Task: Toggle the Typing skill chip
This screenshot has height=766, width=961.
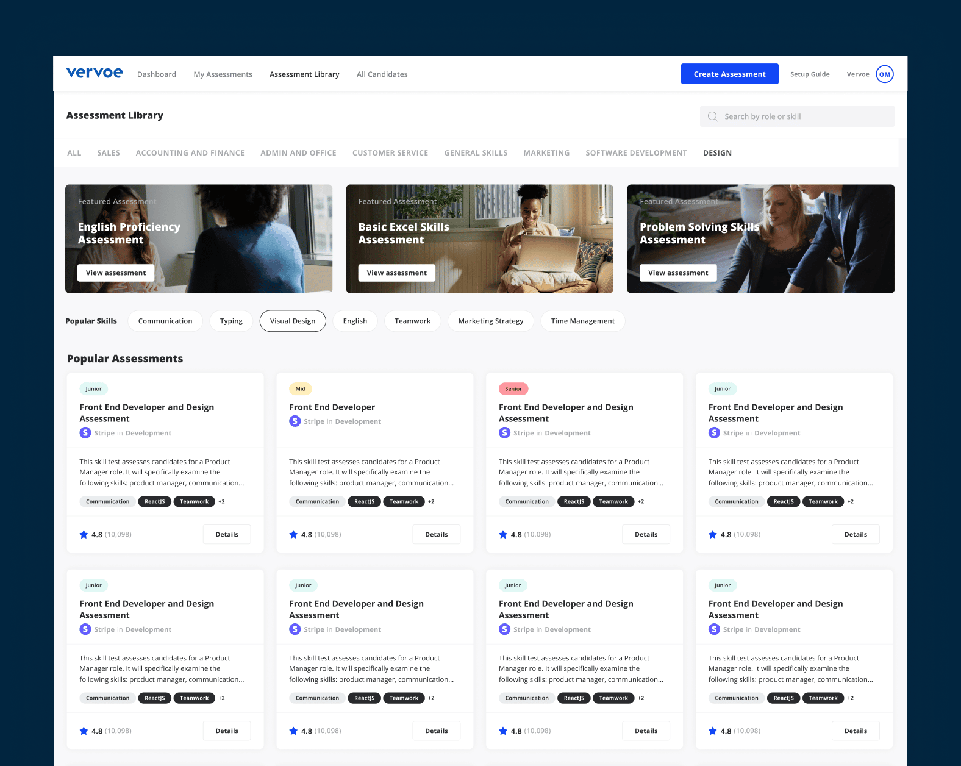Action: point(231,321)
